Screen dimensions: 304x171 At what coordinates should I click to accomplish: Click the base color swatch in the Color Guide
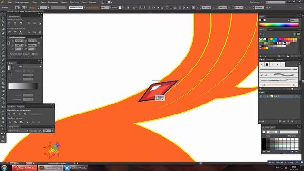264,132
